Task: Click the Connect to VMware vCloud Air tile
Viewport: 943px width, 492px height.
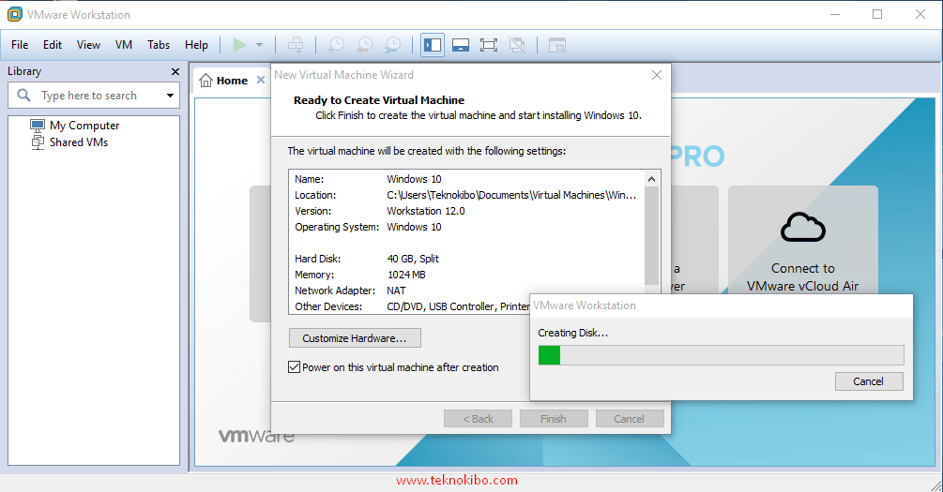Action: [x=803, y=240]
